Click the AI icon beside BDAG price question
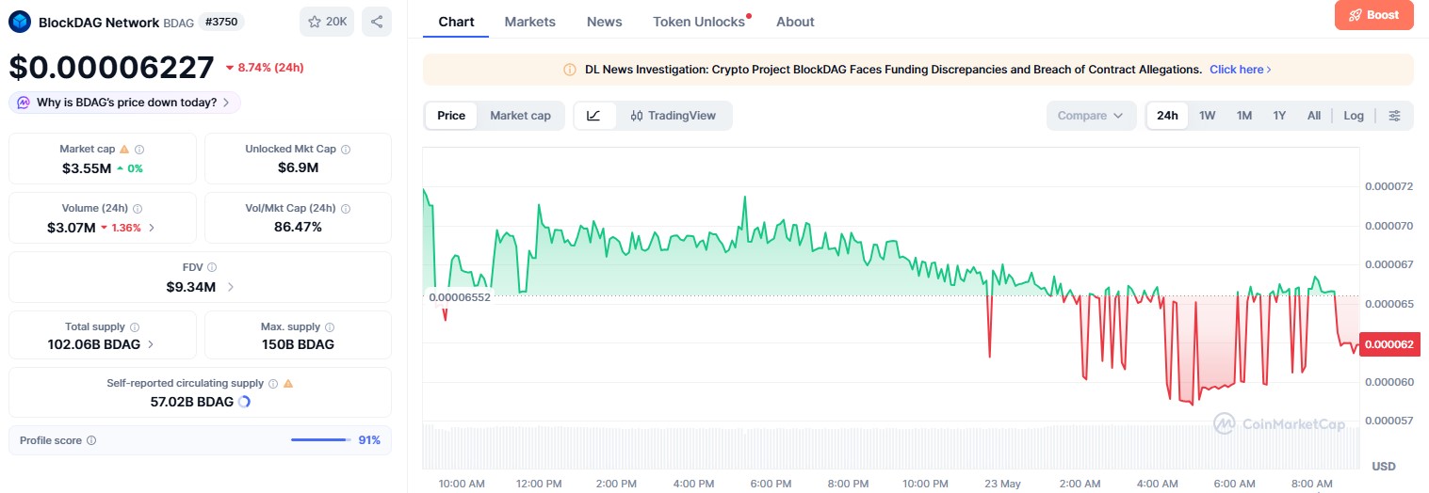Image resolution: width=1429 pixels, height=493 pixels. click(x=23, y=103)
